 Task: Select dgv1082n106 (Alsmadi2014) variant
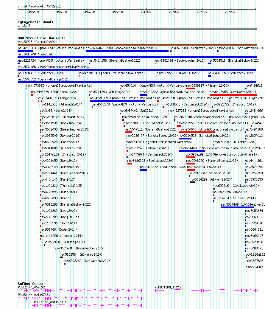[62, 117]
